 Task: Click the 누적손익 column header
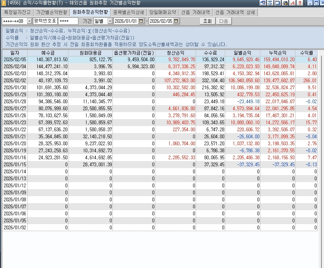(278, 53)
